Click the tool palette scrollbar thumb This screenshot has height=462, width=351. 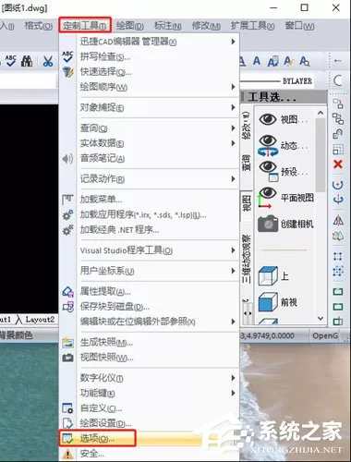coord(321,155)
